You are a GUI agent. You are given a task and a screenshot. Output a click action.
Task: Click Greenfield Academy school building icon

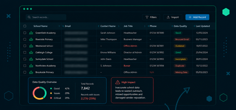(x=31, y=33)
